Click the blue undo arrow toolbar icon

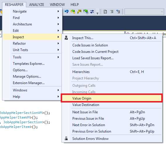[x=67, y=11]
